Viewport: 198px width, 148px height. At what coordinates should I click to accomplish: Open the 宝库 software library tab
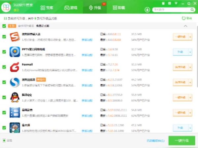click(x=47, y=8)
